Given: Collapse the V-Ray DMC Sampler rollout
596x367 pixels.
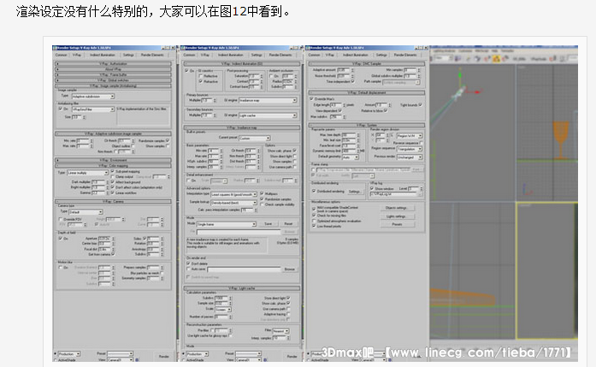Looking at the screenshot, I should click(x=367, y=64).
